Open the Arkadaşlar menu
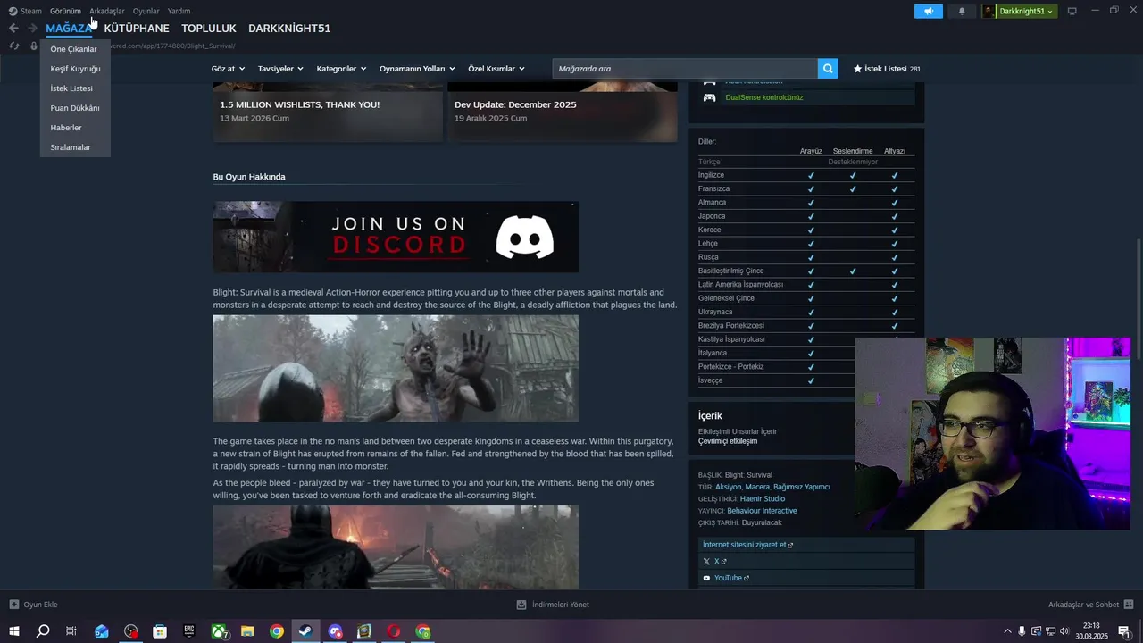Screen dimensions: 1143x643 107,11
